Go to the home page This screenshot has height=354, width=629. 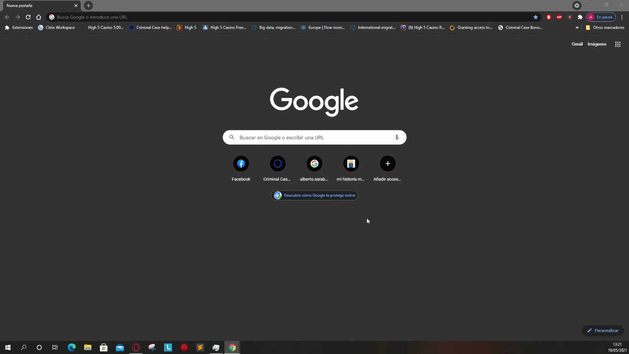click(x=39, y=17)
